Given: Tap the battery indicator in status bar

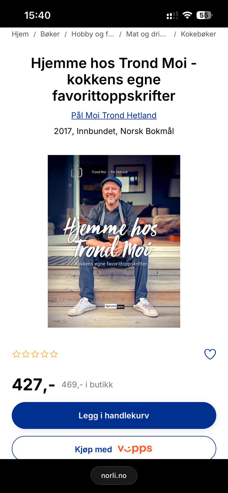Looking at the screenshot, I should tap(205, 15).
